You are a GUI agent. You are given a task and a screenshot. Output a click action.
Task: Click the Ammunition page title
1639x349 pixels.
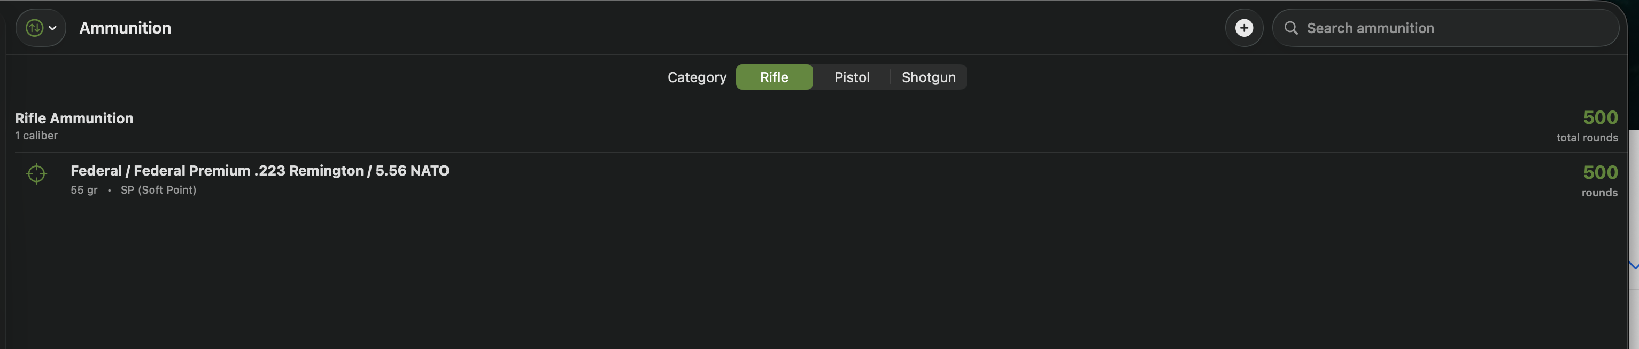[x=125, y=27]
